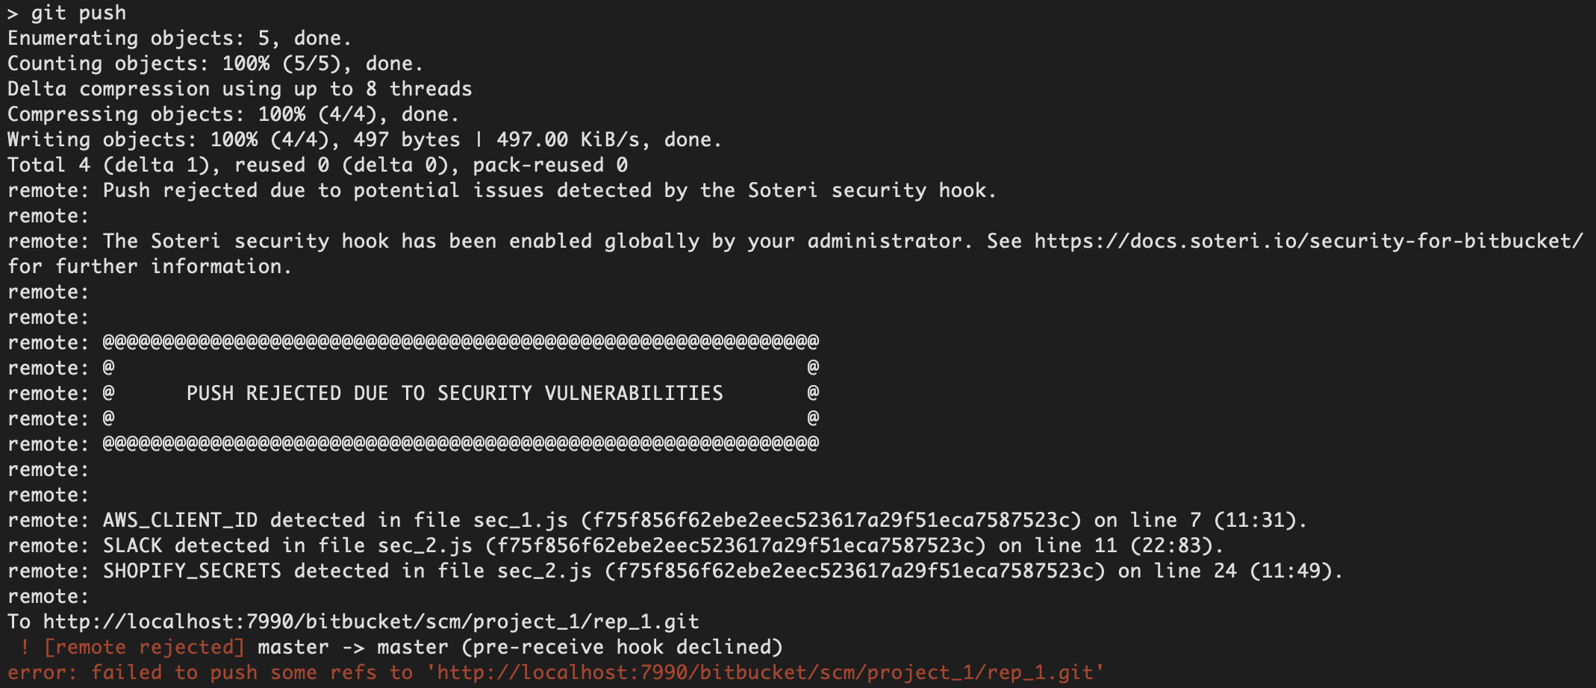Image resolution: width=1596 pixels, height=688 pixels.
Task: Click the Bitbucket rep_1.git URL after 'To'
Action: click(x=370, y=622)
